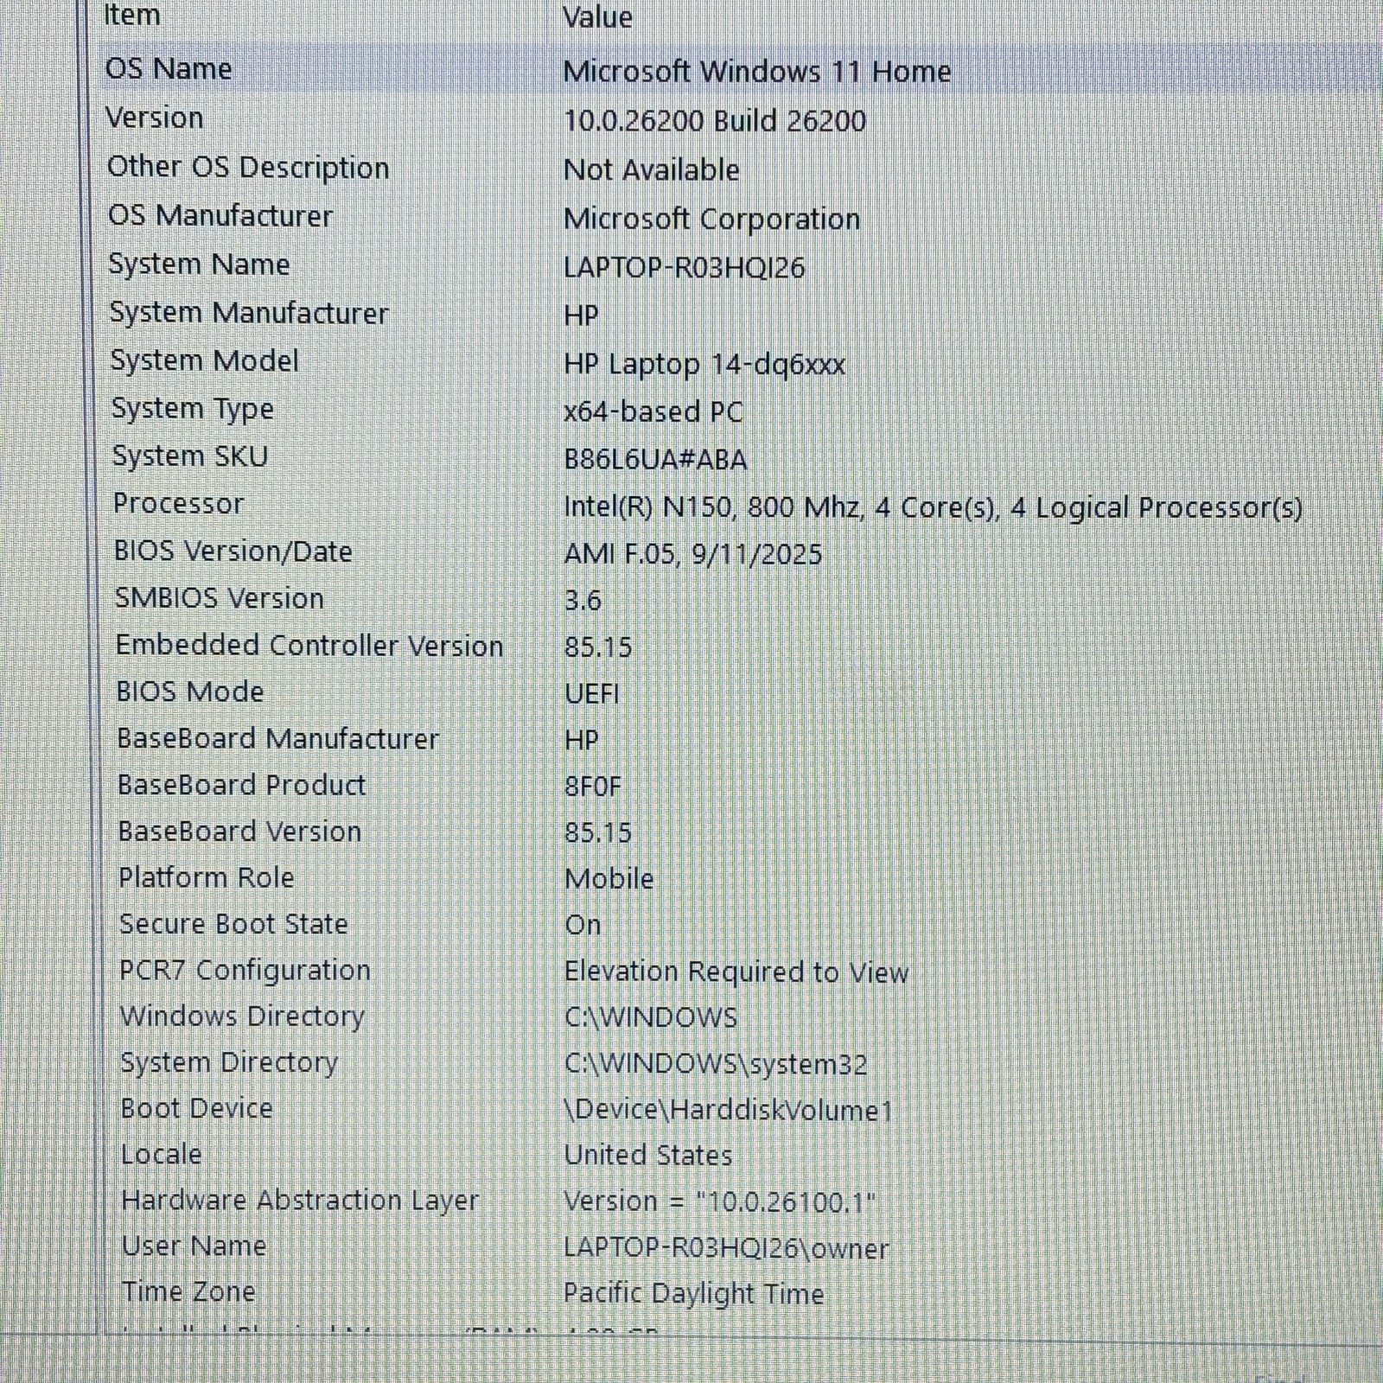The image size is (1383, 1383).
Task: Click the 'Value' column header
Action: pos(597,17)
